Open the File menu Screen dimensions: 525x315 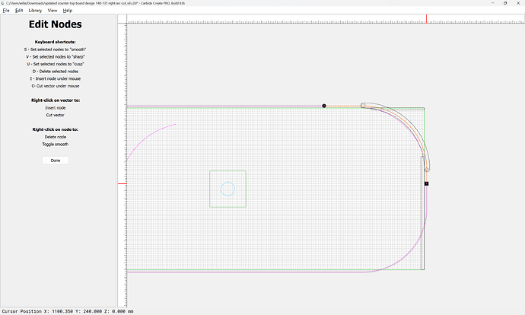pos(6,11)
